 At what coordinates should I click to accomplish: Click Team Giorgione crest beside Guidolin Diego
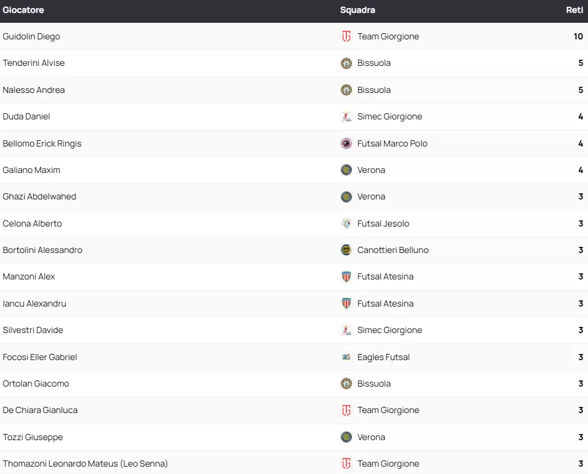(x=346, y=36)
